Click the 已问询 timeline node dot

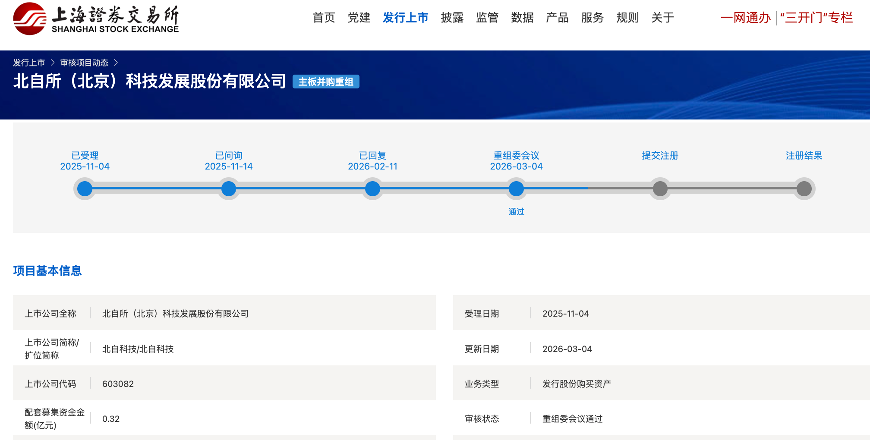coord(229,189)
